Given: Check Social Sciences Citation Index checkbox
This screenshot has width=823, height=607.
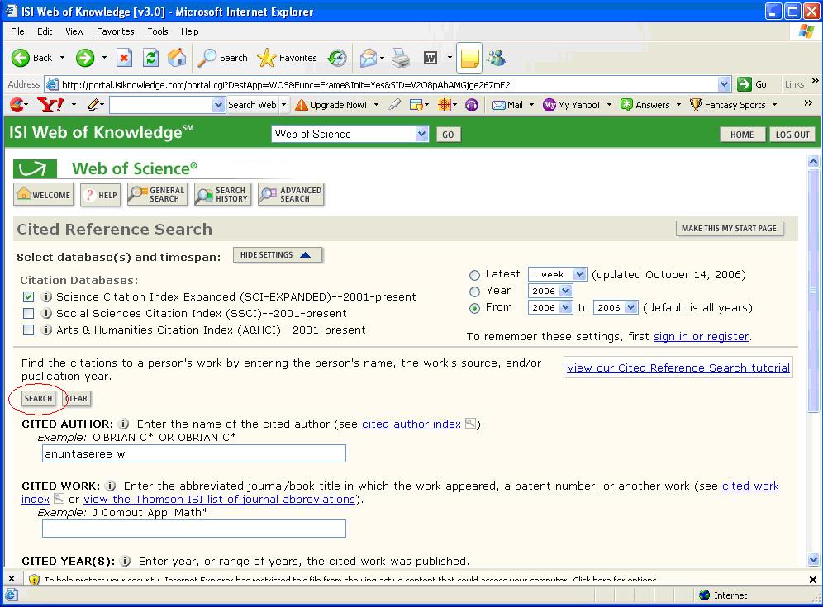Looking at the screenshot, I should 28,314.
